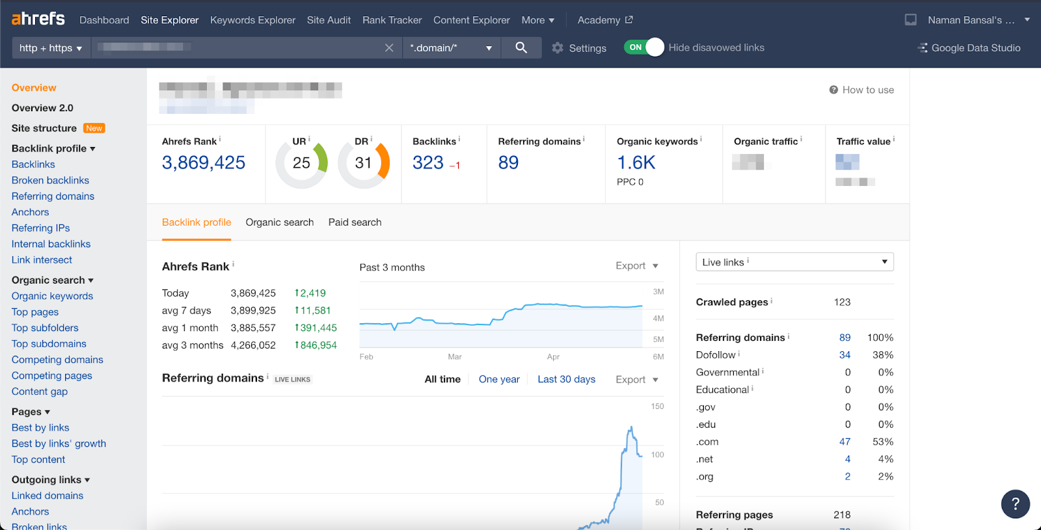Open the help question mark bubble
Screen dimensions: 1041x530
[1015, 503]
